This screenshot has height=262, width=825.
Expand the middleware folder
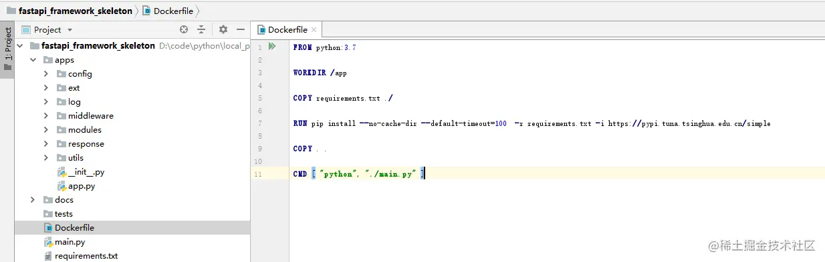point(46,116)
